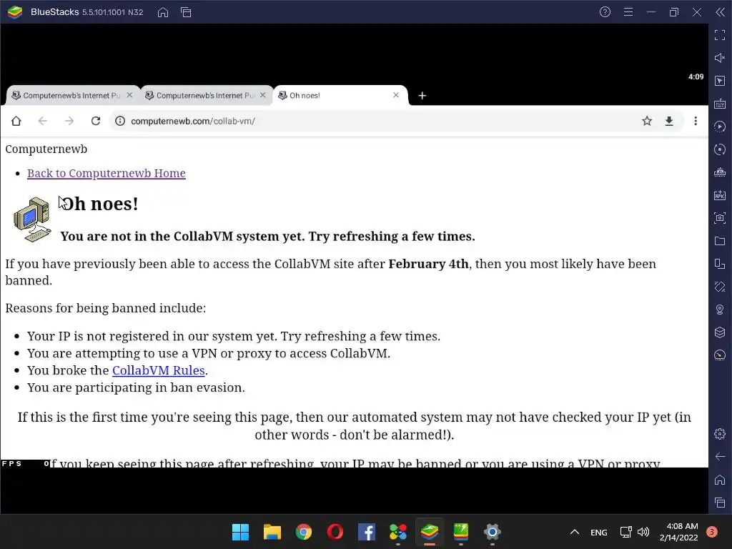Go to browser home page
Image resolution: width=732 pixels, height=549 pixels.
(16, 121)
